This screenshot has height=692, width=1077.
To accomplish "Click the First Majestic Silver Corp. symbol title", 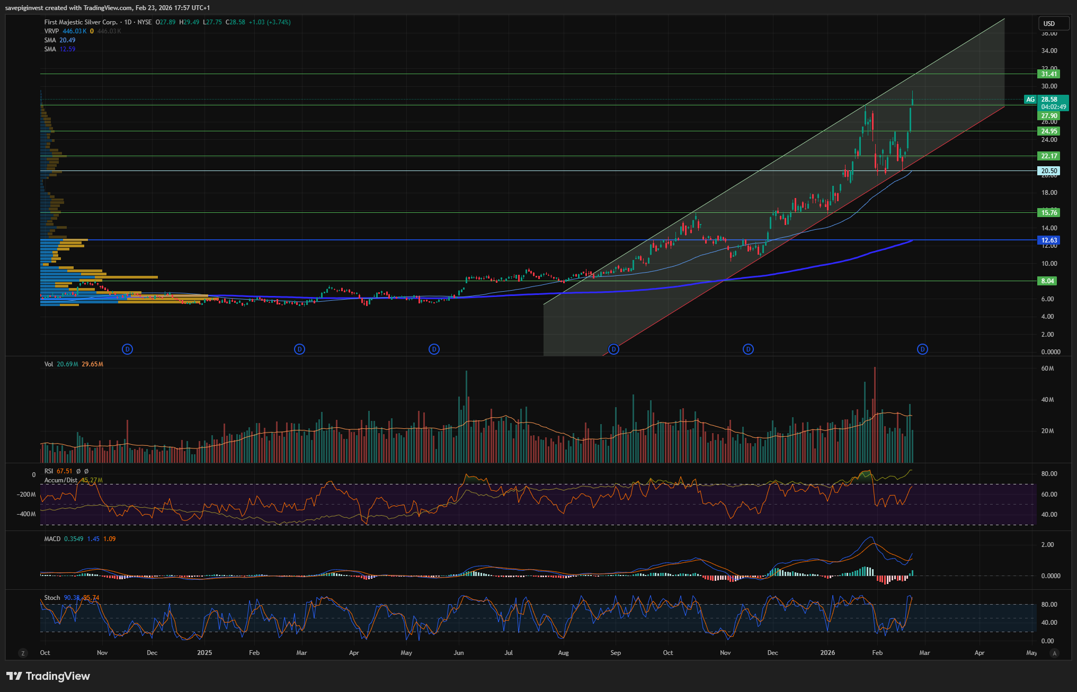I will tap(81, 22).
